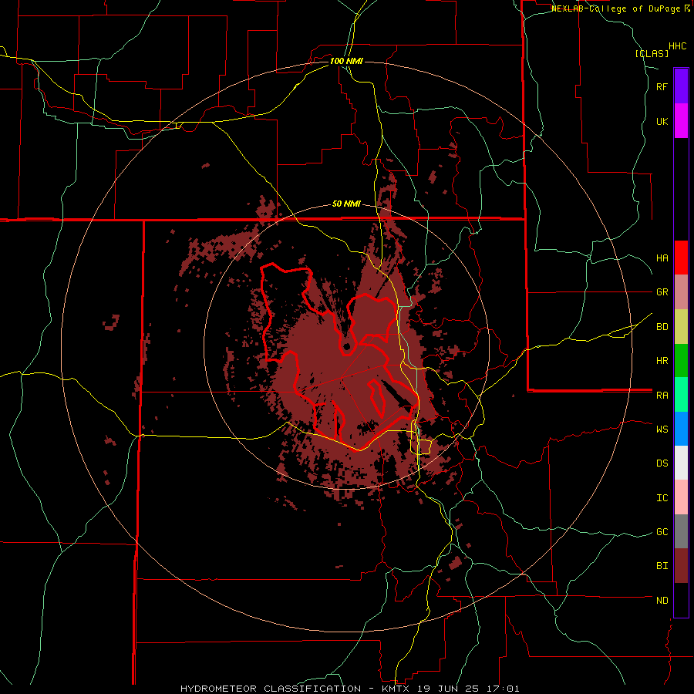Click the GC legend label
This screenshot has width=694, height=694.
tap(662, 532)
